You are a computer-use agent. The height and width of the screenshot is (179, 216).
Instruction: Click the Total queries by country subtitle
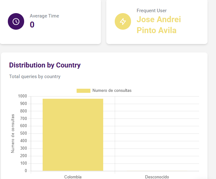(35, 77)
